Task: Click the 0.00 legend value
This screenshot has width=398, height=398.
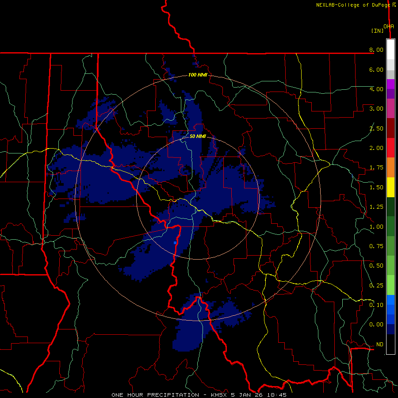Action: (x=376, y=325)
